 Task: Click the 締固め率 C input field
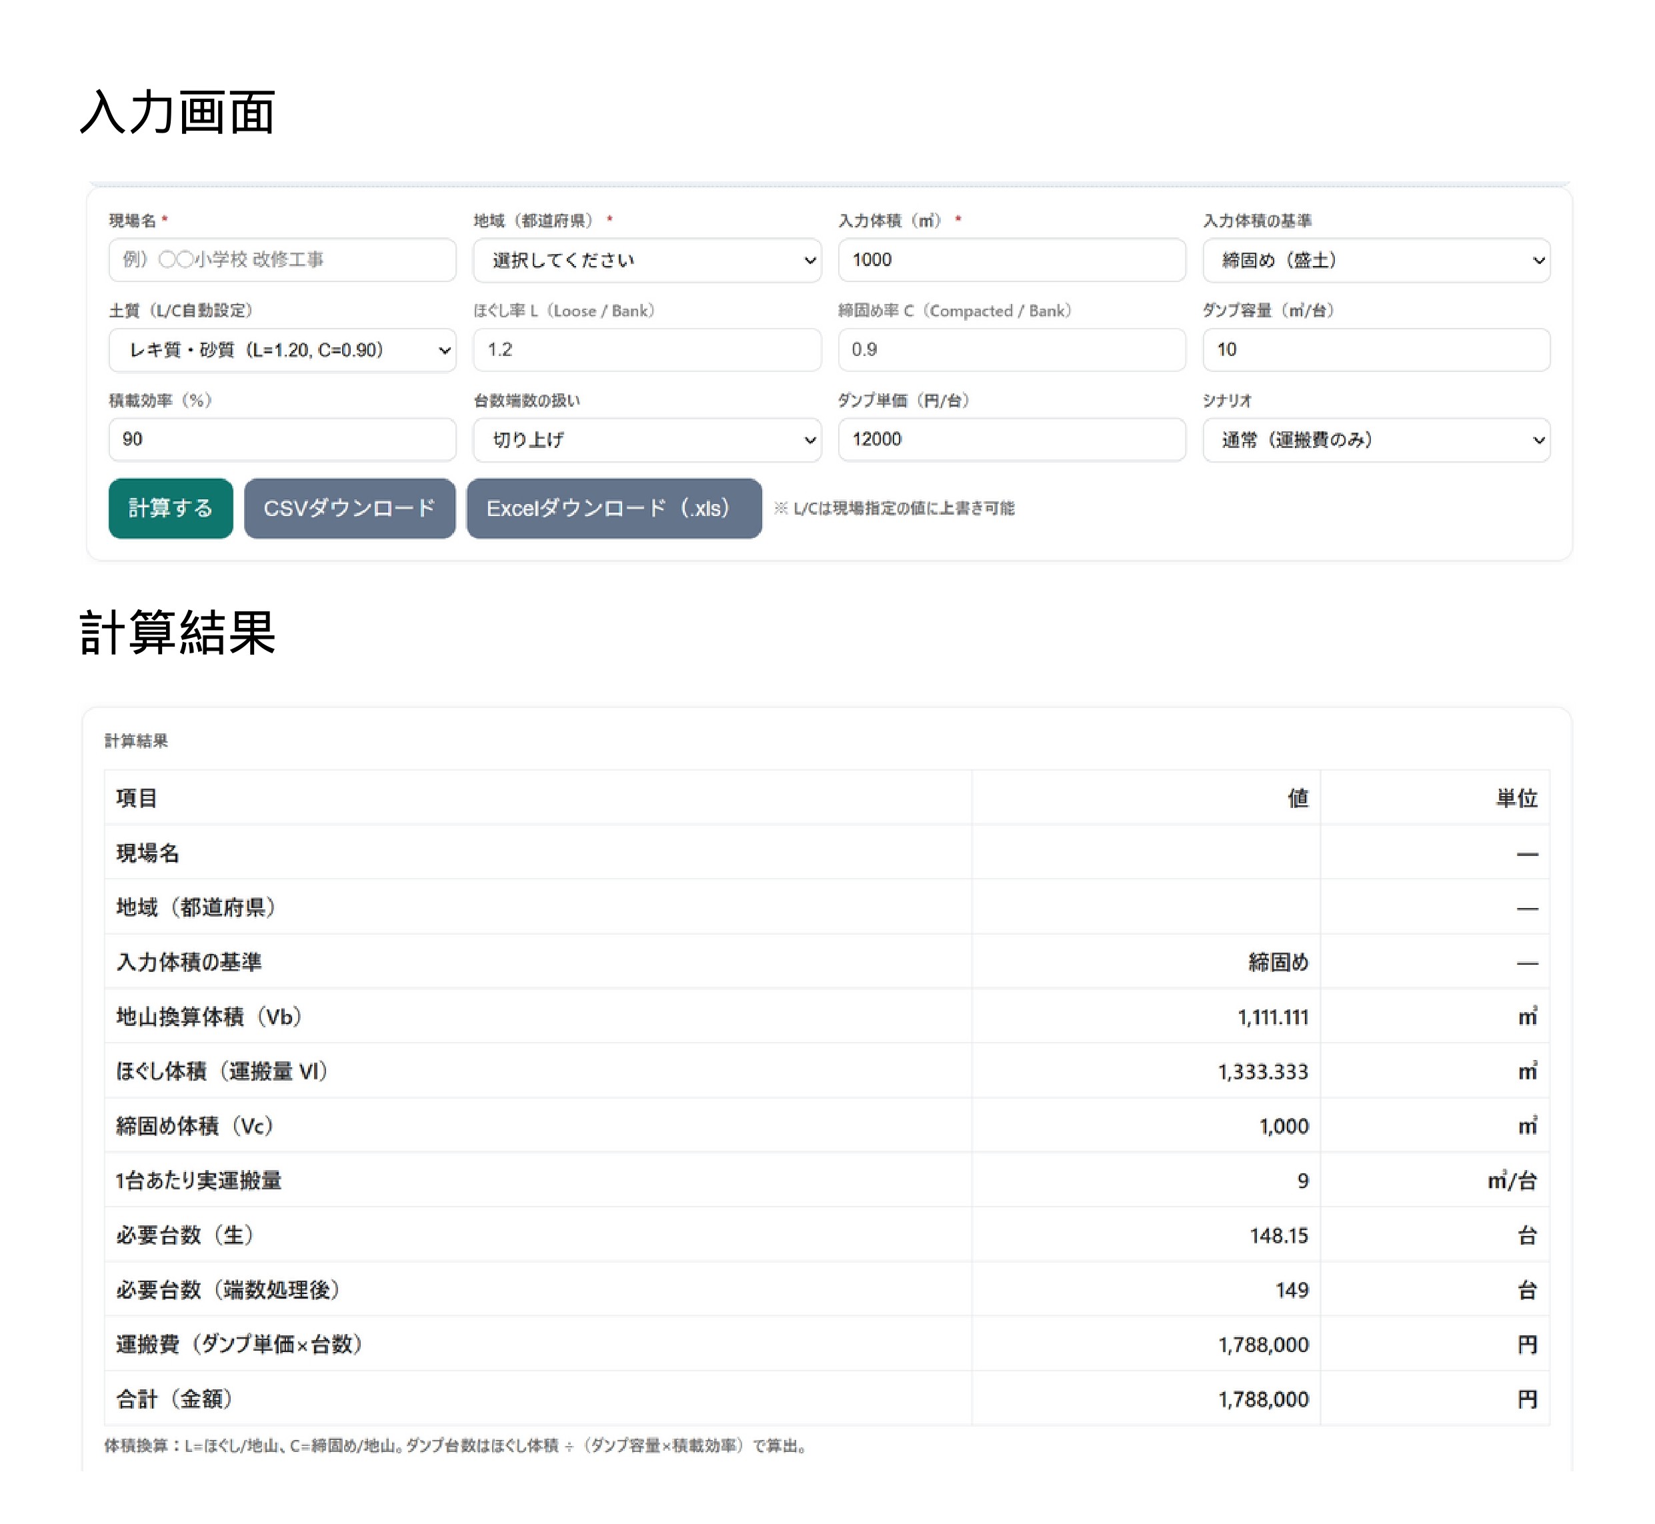[1011, 349]
